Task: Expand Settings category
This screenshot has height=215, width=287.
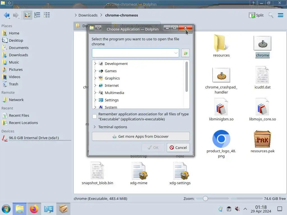Action: pyautogui.click(x=95, y=100)
